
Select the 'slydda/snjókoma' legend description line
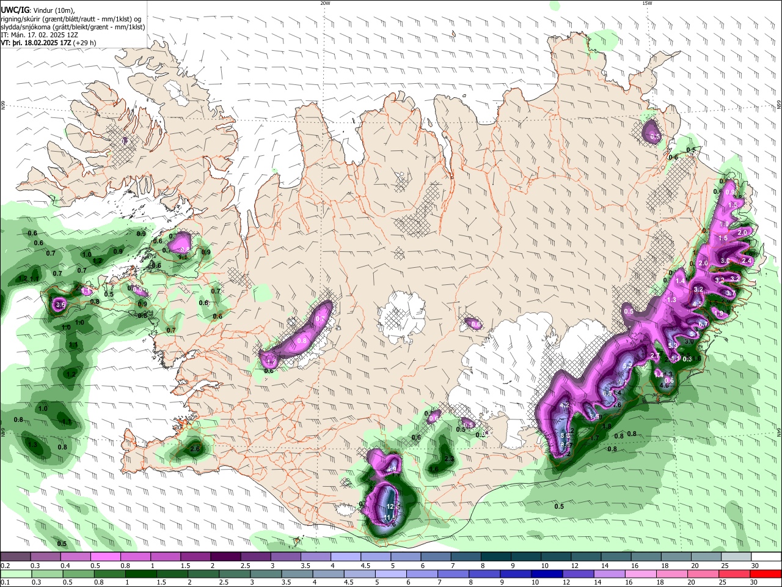coord(73,27)
